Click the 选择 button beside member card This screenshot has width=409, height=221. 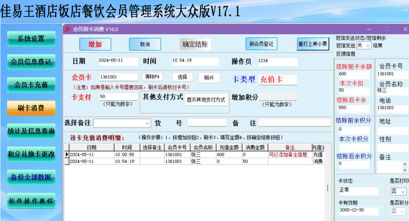(182, 77)
